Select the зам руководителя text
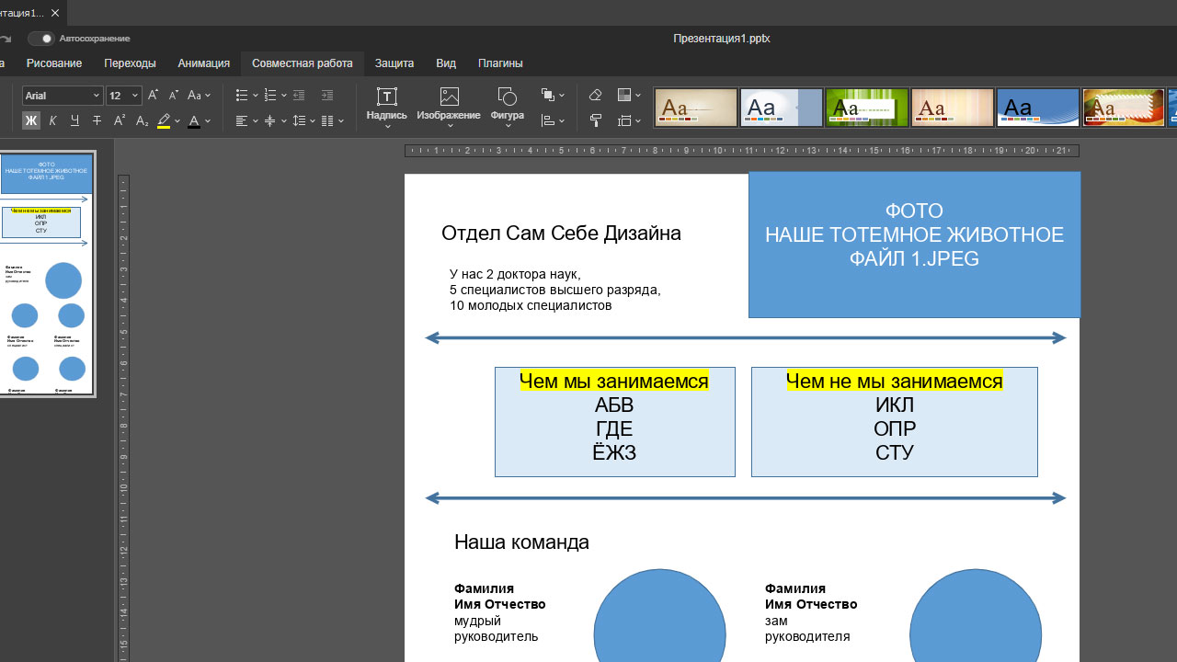This screenshot has width=1177, height=662. click(x=807, y=629)
